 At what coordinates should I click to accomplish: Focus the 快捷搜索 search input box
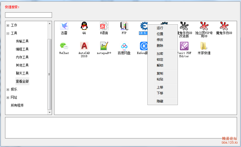pyautogui.click(x=29, y=15)
